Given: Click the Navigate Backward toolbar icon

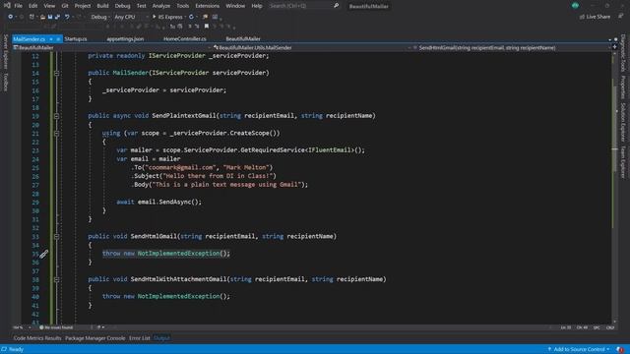Looking at the screenshot, I should pos(11,17).
